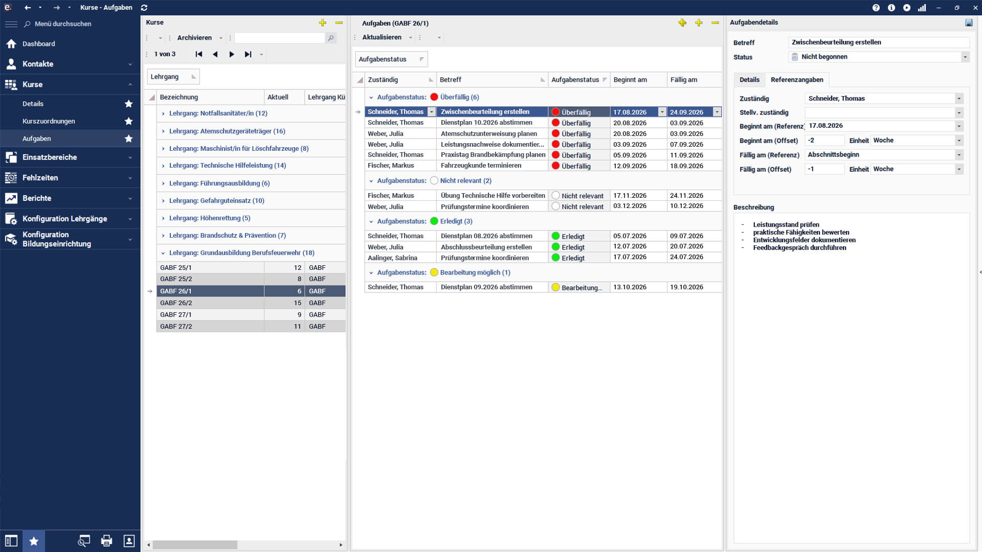Click the contact card icon in bottom bar

tap(129, 541)
